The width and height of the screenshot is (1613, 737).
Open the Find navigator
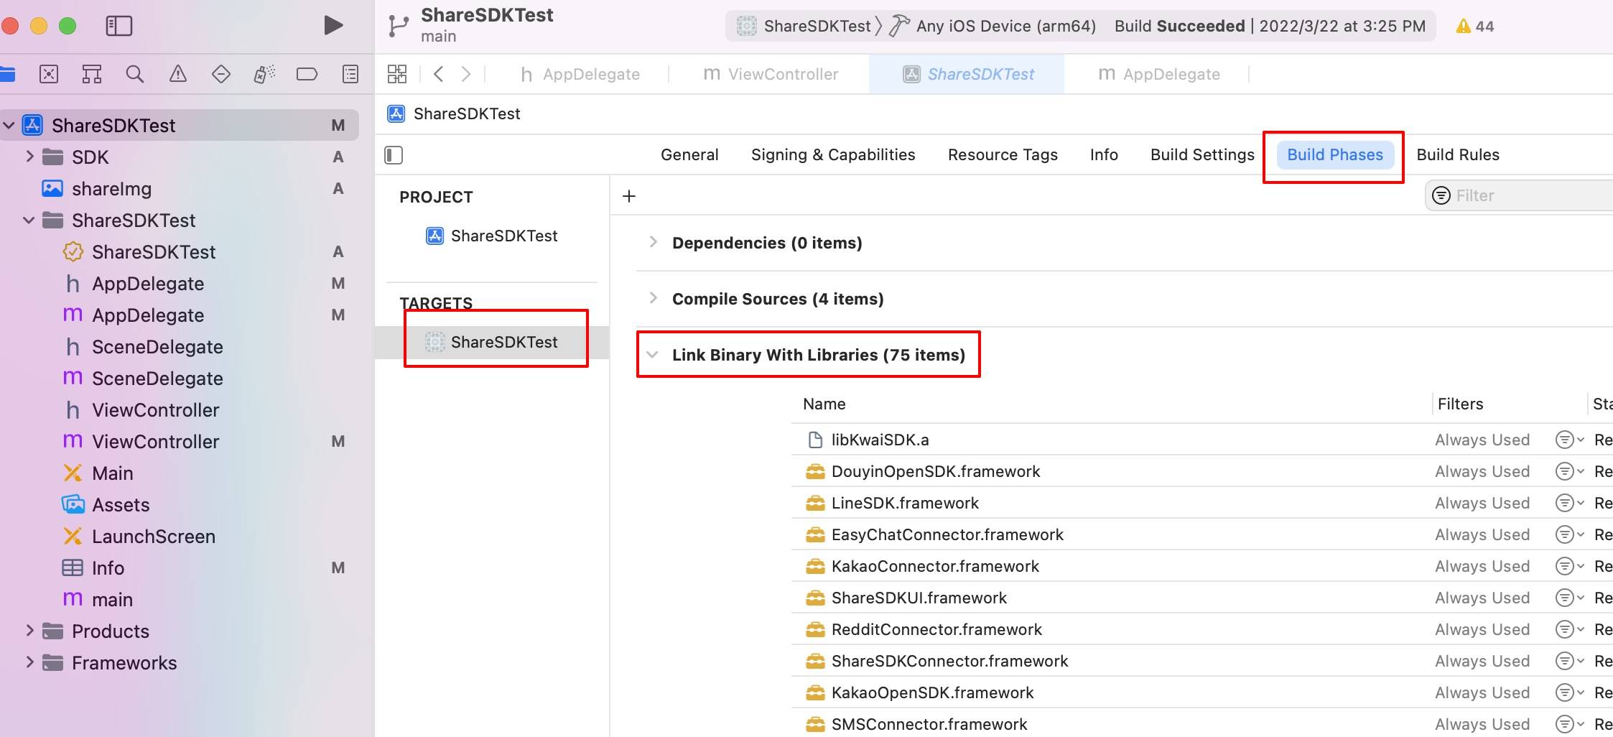(135, 73)
